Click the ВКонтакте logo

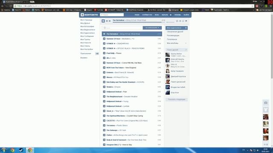pyautogui.click(x=89, y=15)
